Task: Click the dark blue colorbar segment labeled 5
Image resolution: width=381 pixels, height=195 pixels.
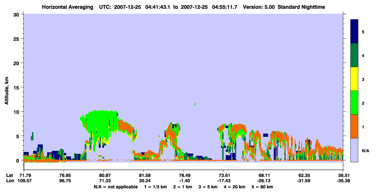Action: (354, 32)
